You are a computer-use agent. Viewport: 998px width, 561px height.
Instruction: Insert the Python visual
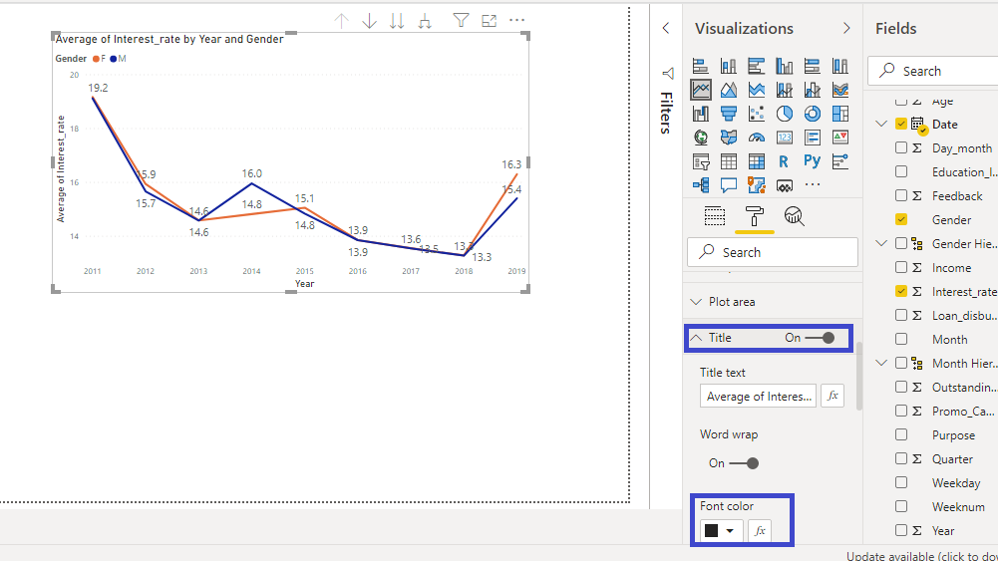(x=813, y=161)
